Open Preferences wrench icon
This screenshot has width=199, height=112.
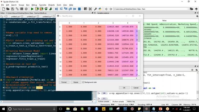pos(95,9)
